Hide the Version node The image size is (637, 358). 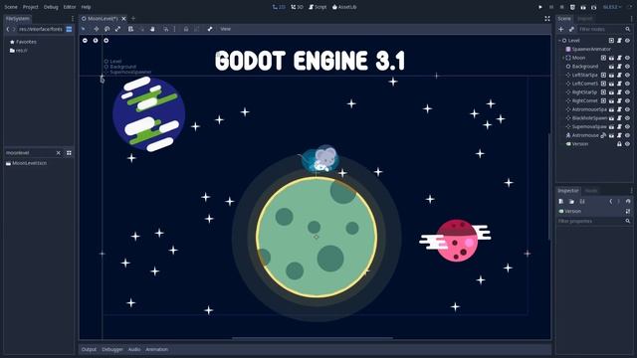(627, 143)
